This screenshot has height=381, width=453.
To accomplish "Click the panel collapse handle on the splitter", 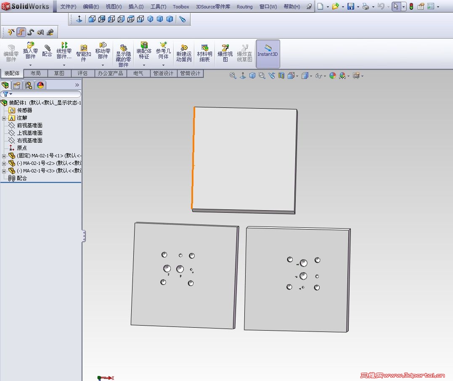I will coord(84,236).
